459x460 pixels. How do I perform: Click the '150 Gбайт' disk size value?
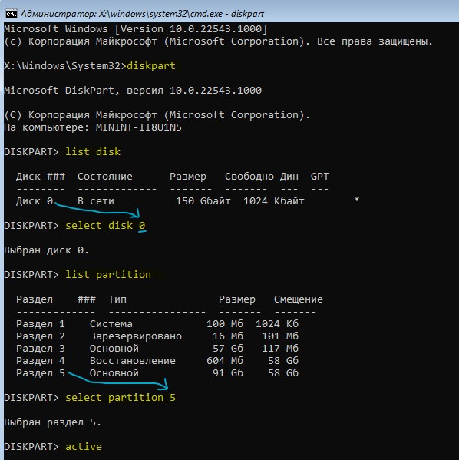[203, 201]
